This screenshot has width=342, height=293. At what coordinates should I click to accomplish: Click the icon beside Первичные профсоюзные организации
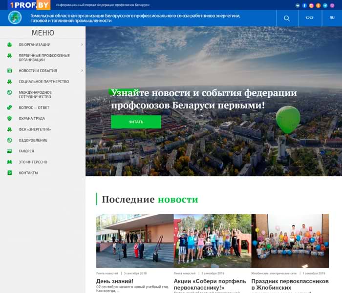pyautogui.click(x=9, y=56)
